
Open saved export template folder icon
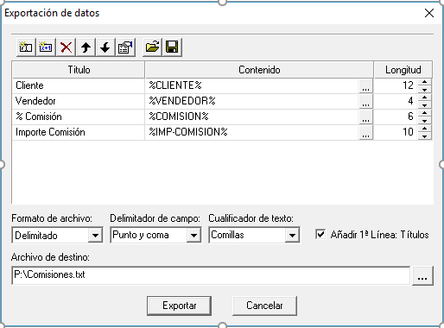tap(152, 47)
